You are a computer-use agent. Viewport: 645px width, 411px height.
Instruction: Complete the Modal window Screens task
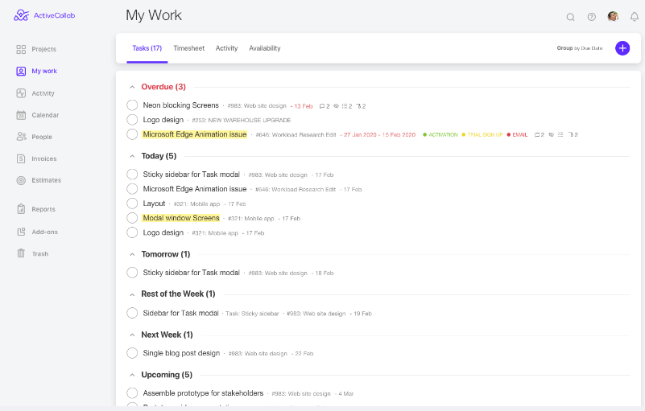coord(132,218)
